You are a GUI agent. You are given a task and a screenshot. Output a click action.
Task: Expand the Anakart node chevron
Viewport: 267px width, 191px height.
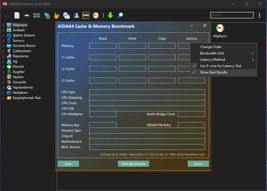3,30
